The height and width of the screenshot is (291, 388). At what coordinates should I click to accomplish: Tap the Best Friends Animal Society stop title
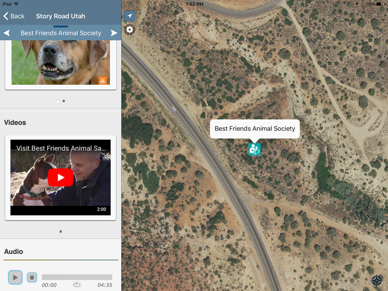pos(61,33)
